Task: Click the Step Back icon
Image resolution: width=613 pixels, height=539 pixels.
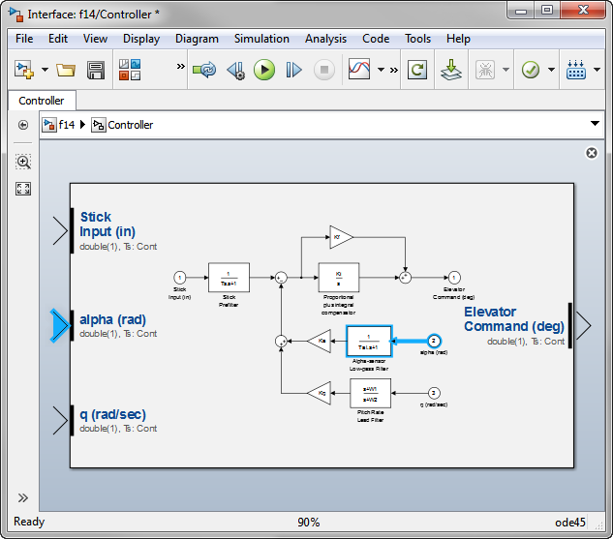Action: point(235,70)
